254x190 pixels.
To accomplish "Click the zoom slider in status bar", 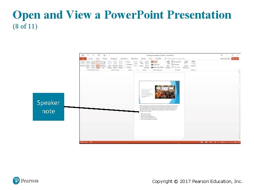I will [x=223, y=142].
